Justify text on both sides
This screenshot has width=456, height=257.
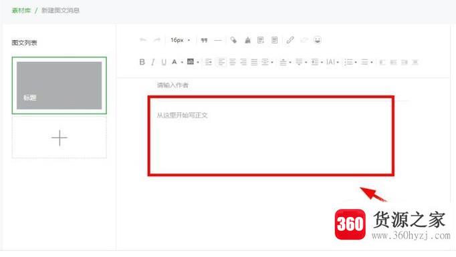(254, 62)
